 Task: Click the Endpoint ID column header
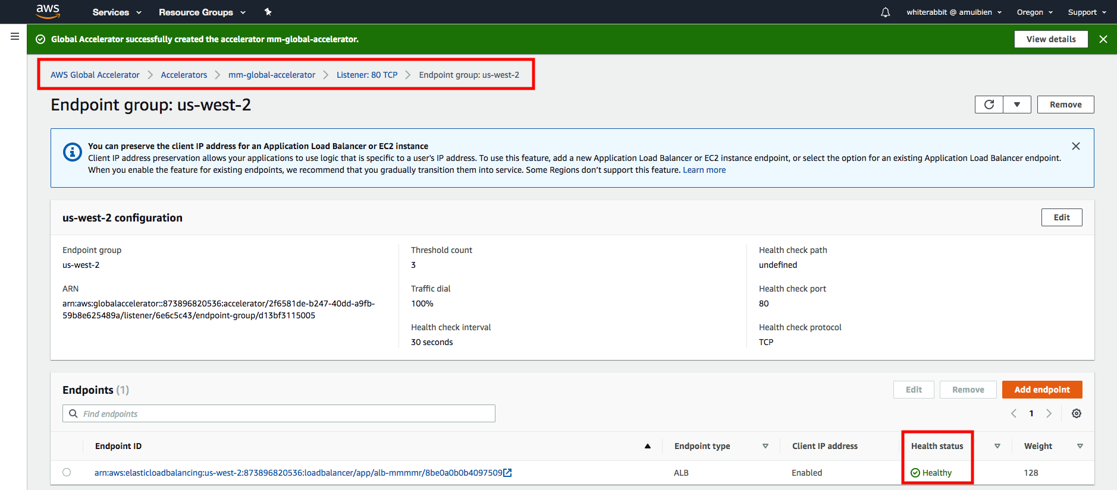click(x=118, y=446)
